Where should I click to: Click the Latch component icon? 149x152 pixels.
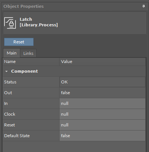(10, 23)
